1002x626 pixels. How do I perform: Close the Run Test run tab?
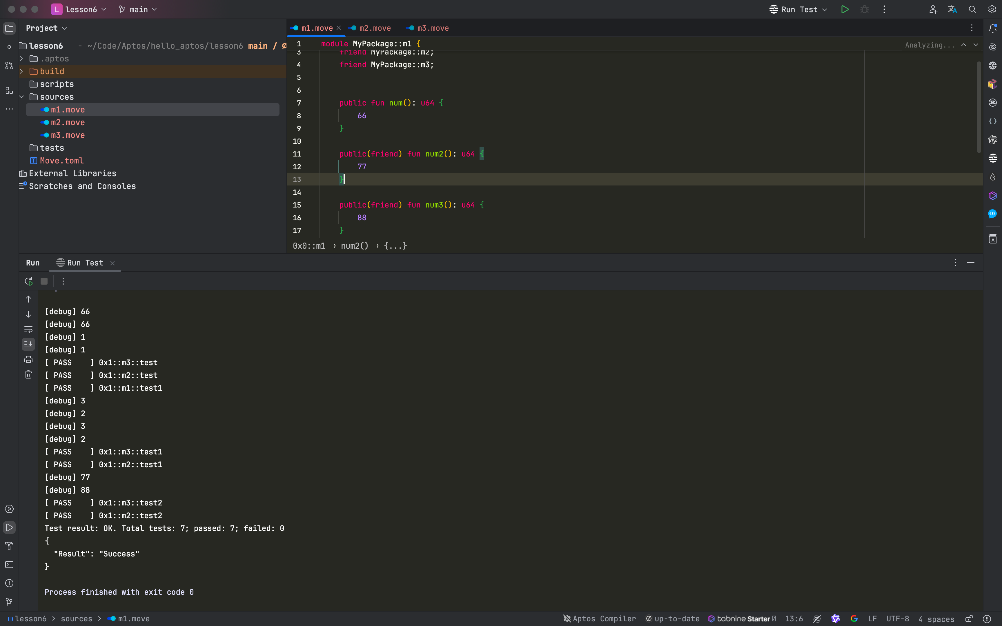click(112, 263)
